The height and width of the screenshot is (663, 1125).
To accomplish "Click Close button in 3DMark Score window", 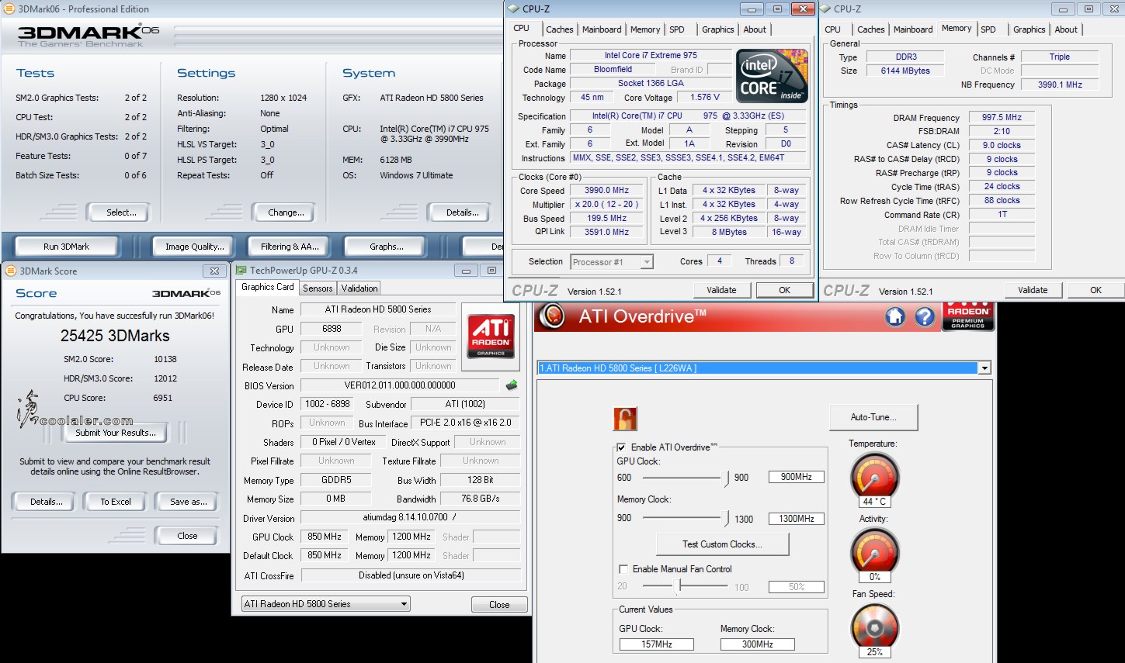I will point(187,536).
